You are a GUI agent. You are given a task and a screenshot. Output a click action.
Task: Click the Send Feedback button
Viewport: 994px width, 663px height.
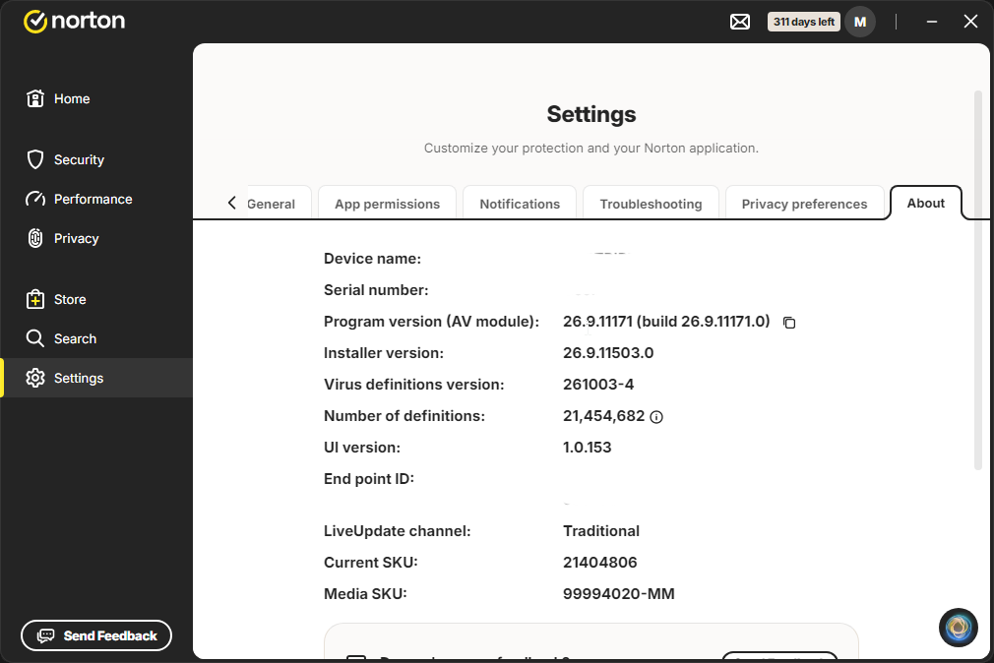click(x=96, y=635)
